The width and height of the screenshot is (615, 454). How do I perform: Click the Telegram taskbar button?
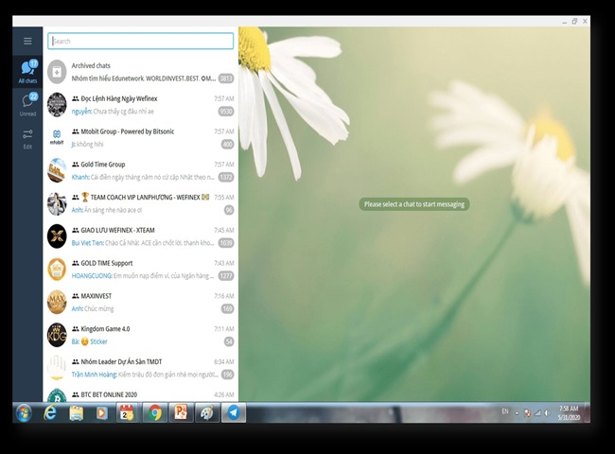pyautogui.click(x=234, y=412)
